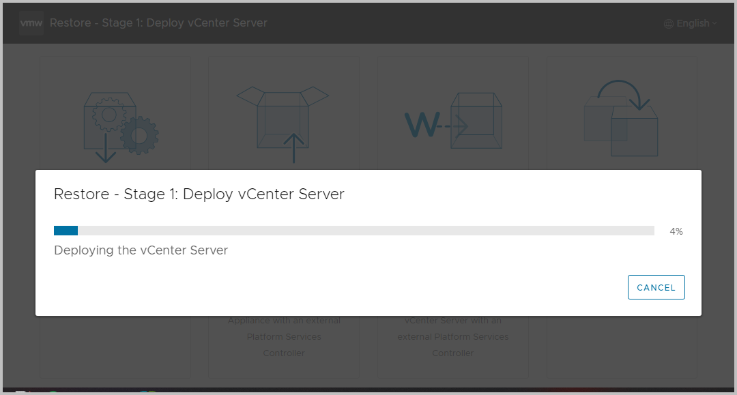The image size is (737, 395).
Task: Click the leftmost taskbar icon
Action: point(19,392)
